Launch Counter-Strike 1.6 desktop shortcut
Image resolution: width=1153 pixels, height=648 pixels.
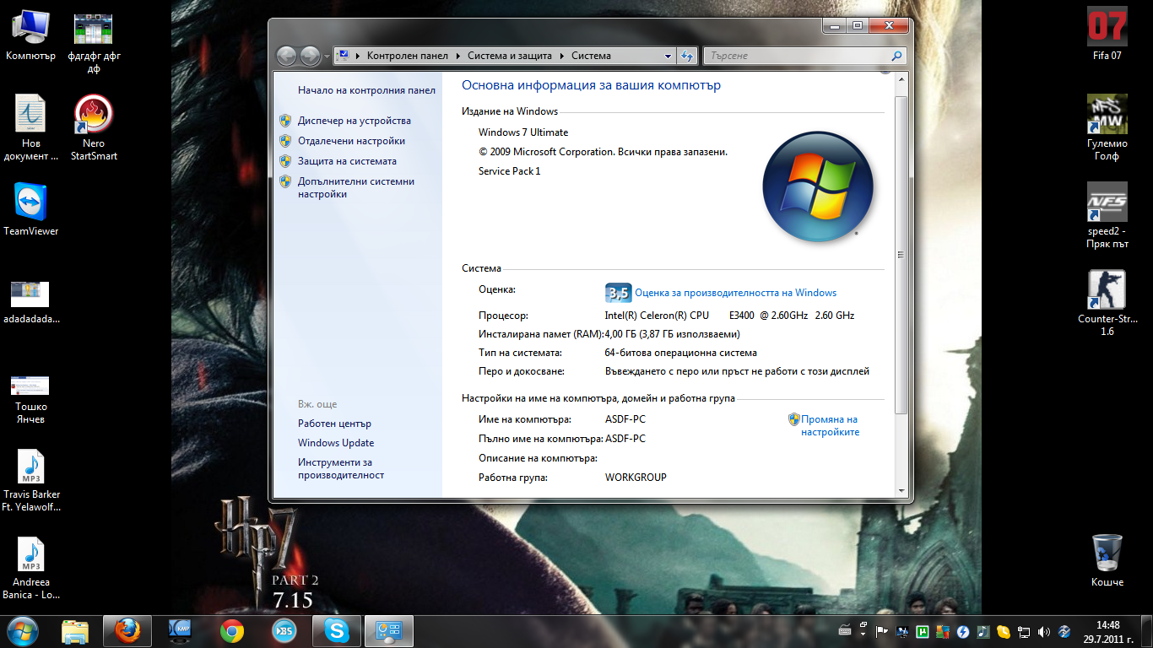[x=1107, y=304]
